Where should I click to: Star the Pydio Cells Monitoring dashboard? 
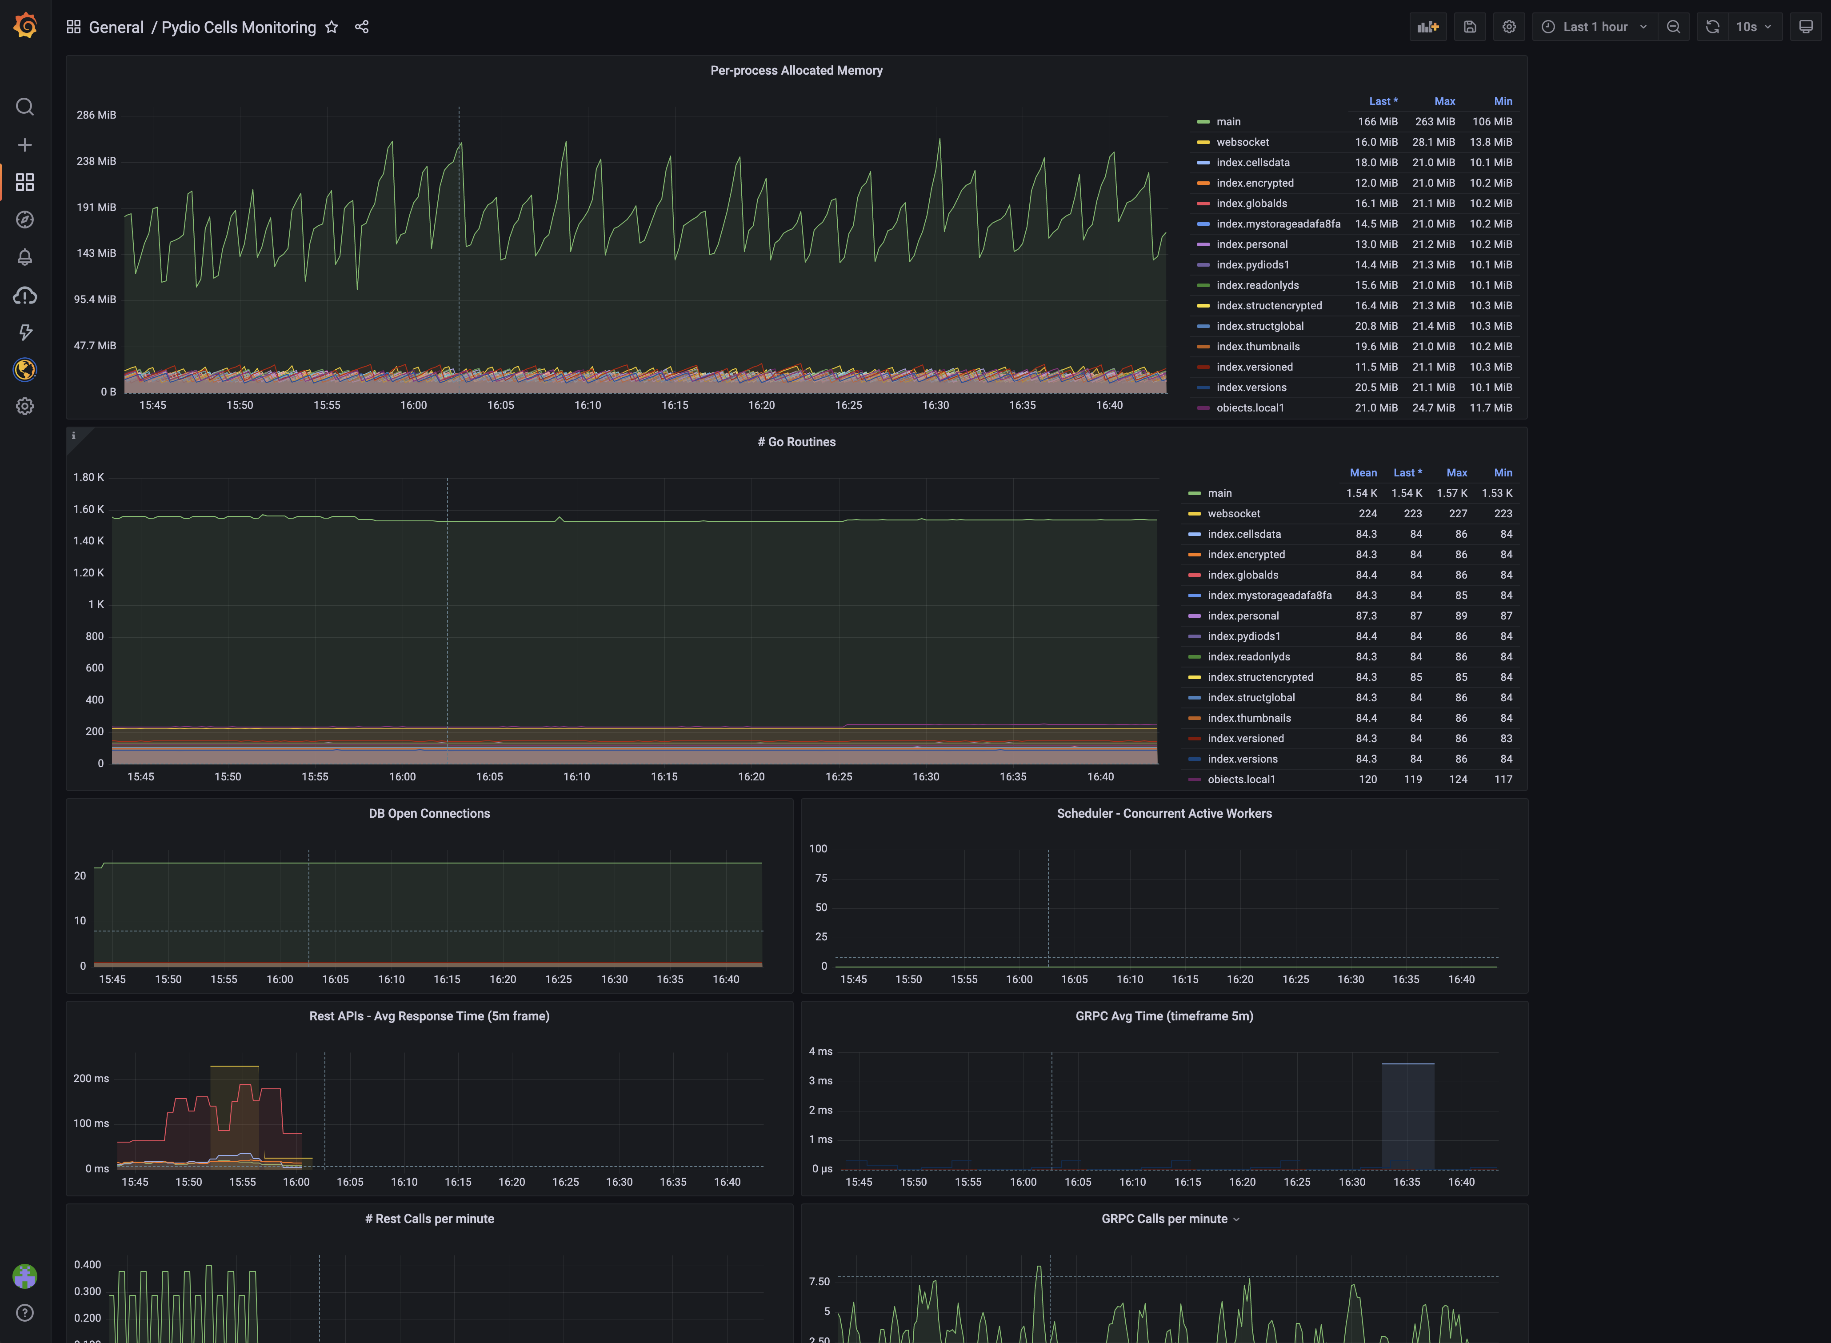(x=332, y=27)
